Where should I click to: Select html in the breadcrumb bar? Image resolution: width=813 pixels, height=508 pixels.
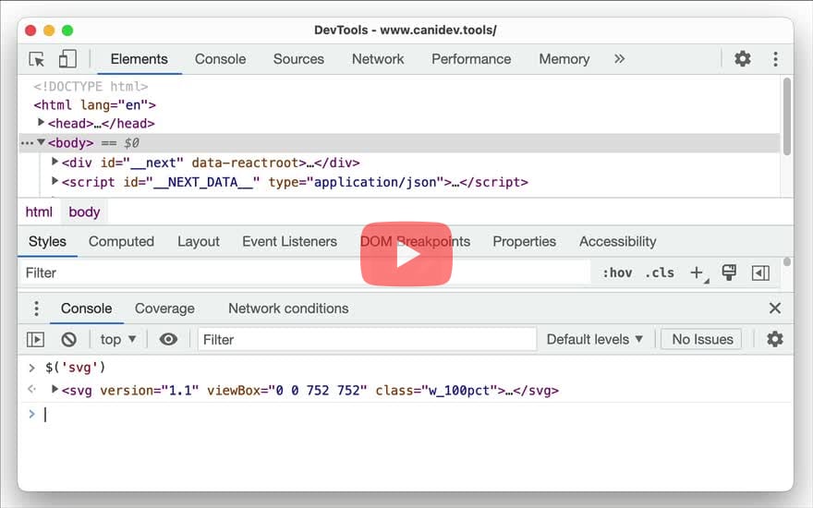coord(39,212)
